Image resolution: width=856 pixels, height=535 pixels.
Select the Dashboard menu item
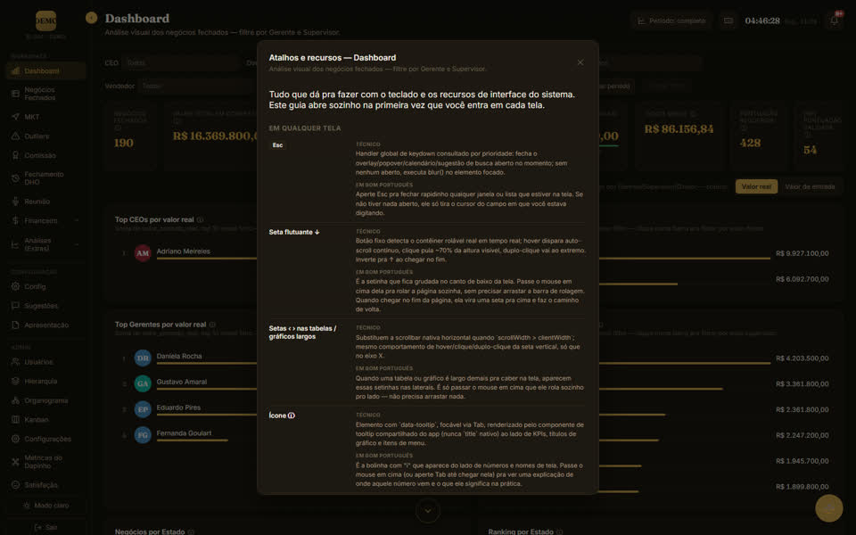[45, 71]
